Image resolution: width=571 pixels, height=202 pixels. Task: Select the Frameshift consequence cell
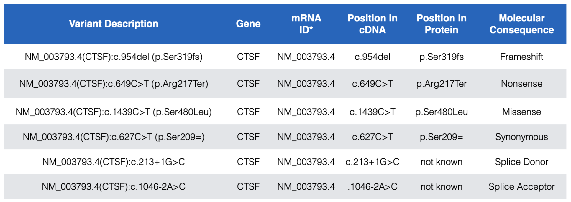[521, 57]
